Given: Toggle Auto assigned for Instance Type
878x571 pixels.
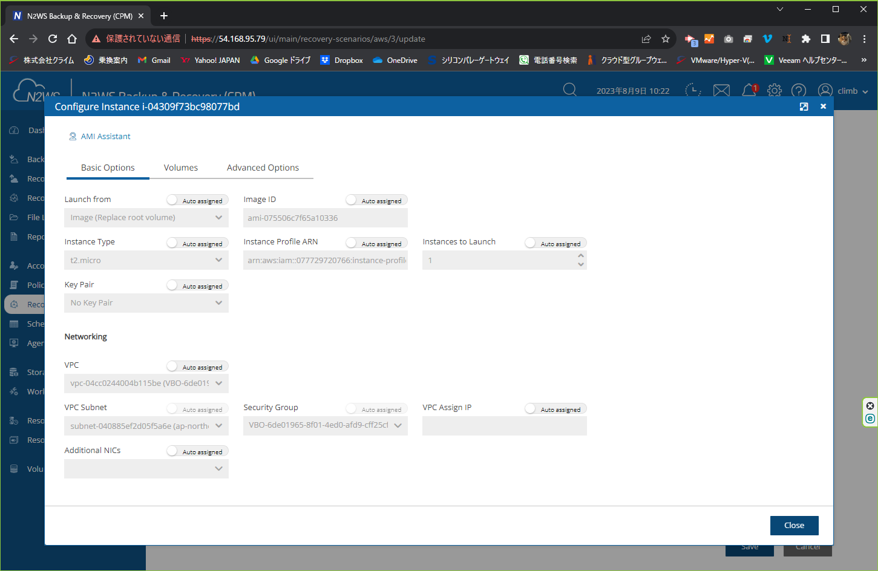Looking at the screenshot, I should pos(196,243).
